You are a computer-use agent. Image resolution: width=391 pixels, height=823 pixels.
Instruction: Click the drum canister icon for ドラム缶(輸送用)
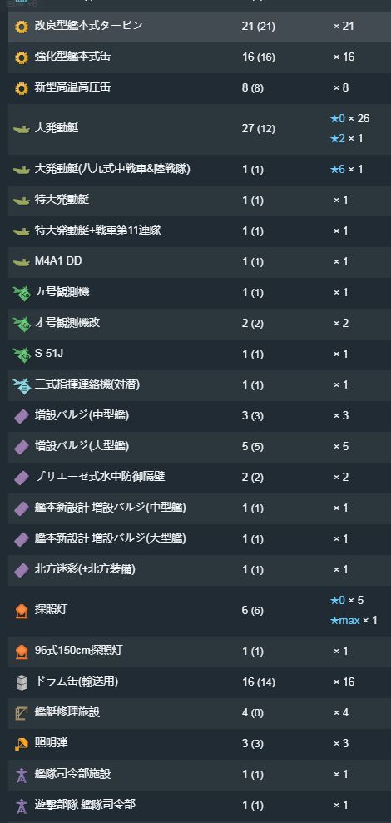[21, 682]
